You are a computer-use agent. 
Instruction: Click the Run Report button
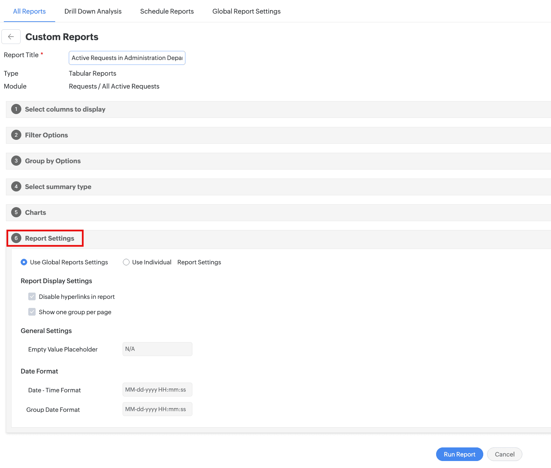pyautogui.click(x=460, y=454)
